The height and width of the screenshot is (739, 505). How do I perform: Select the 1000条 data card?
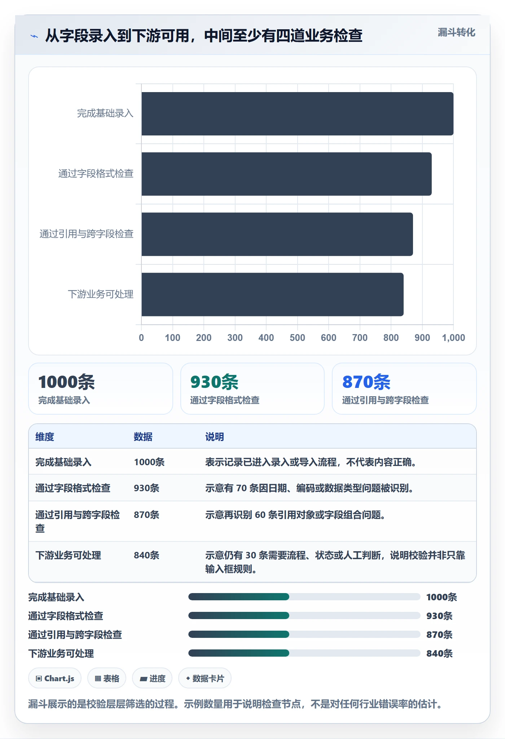pyautogui.click(x=101, y=389)
